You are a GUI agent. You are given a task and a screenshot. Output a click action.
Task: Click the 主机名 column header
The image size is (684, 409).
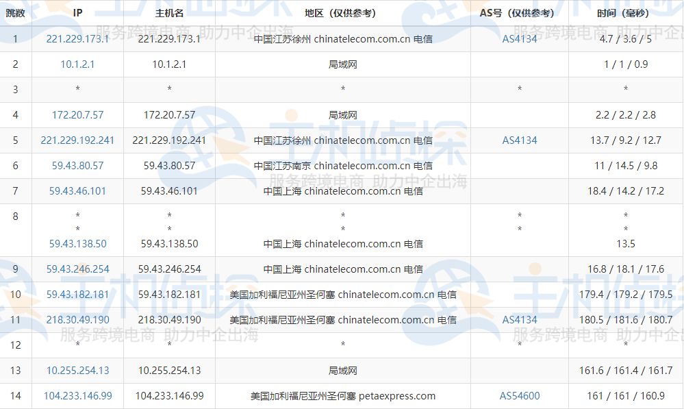click(169, 12)
